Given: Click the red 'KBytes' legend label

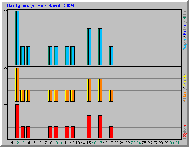Looking at the screenshot, I should [185, 132].
